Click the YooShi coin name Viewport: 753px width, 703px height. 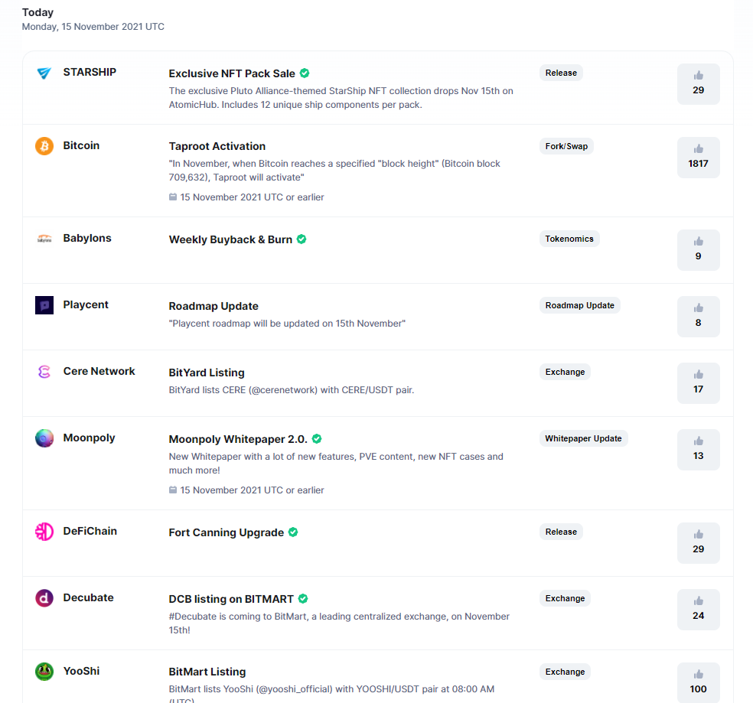[x=81, y=672]
